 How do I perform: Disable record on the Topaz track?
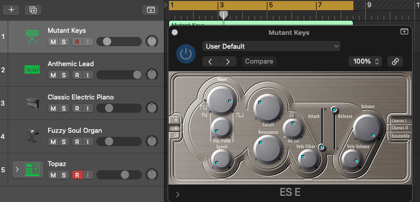coord(77,175)
